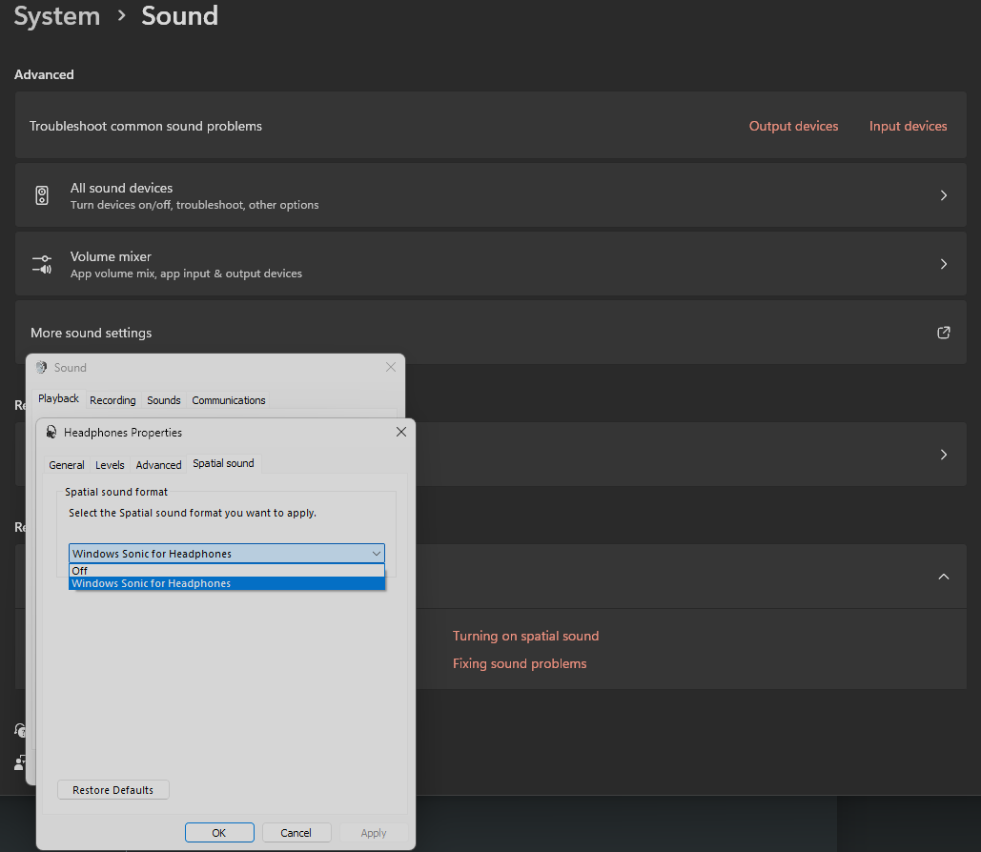Switch to the Advanced tab

(x=158, y=465)
